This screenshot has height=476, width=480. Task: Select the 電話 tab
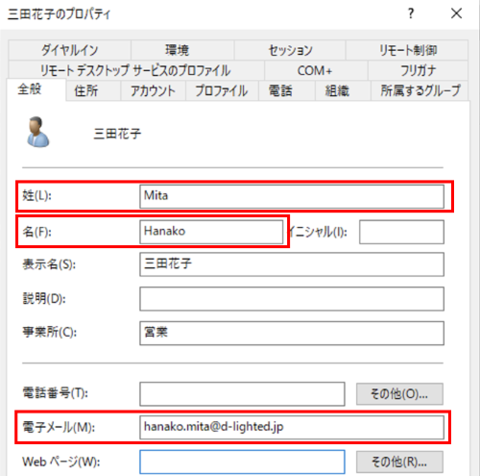(x=287, y=90)
